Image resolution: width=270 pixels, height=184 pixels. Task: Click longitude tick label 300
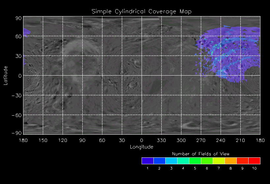pos(181,140)
